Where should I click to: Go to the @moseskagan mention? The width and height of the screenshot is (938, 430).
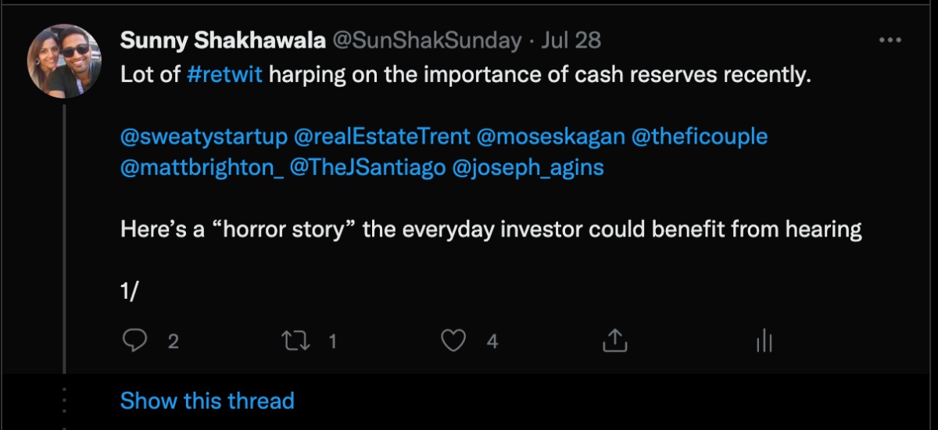pos(550,137)
